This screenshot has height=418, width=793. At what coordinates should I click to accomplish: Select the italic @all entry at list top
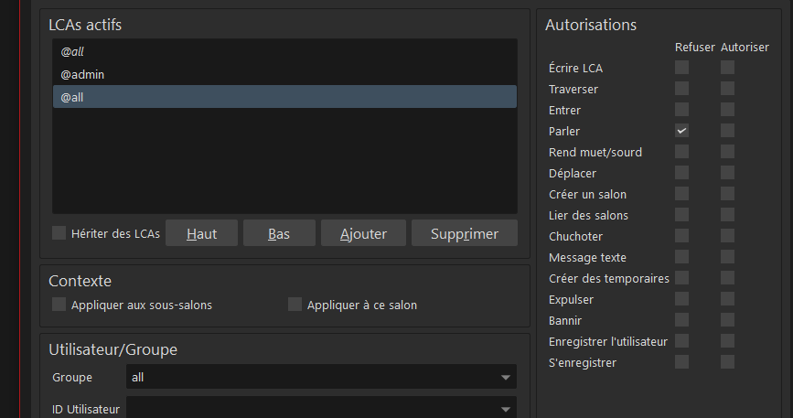coord(72,52)
